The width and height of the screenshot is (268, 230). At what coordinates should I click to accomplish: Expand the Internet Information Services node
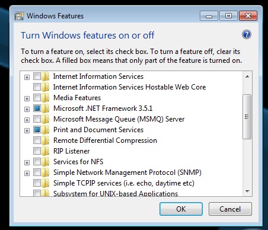point(27,77)
